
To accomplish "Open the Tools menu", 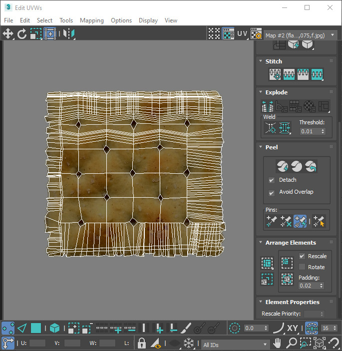I will point(66,20).
